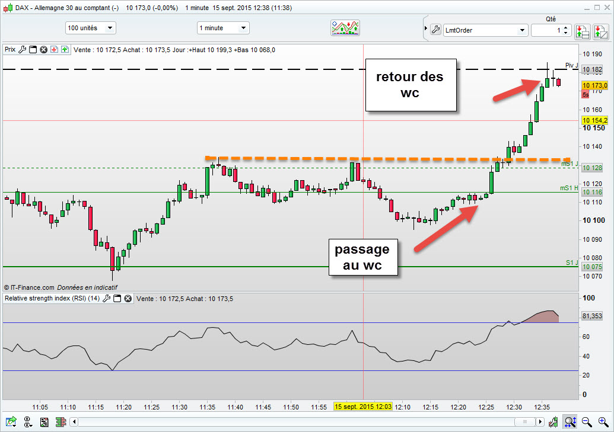Click the 5s red countdown tag
Viewport: 614px width, 432px height.
[586, 95]
